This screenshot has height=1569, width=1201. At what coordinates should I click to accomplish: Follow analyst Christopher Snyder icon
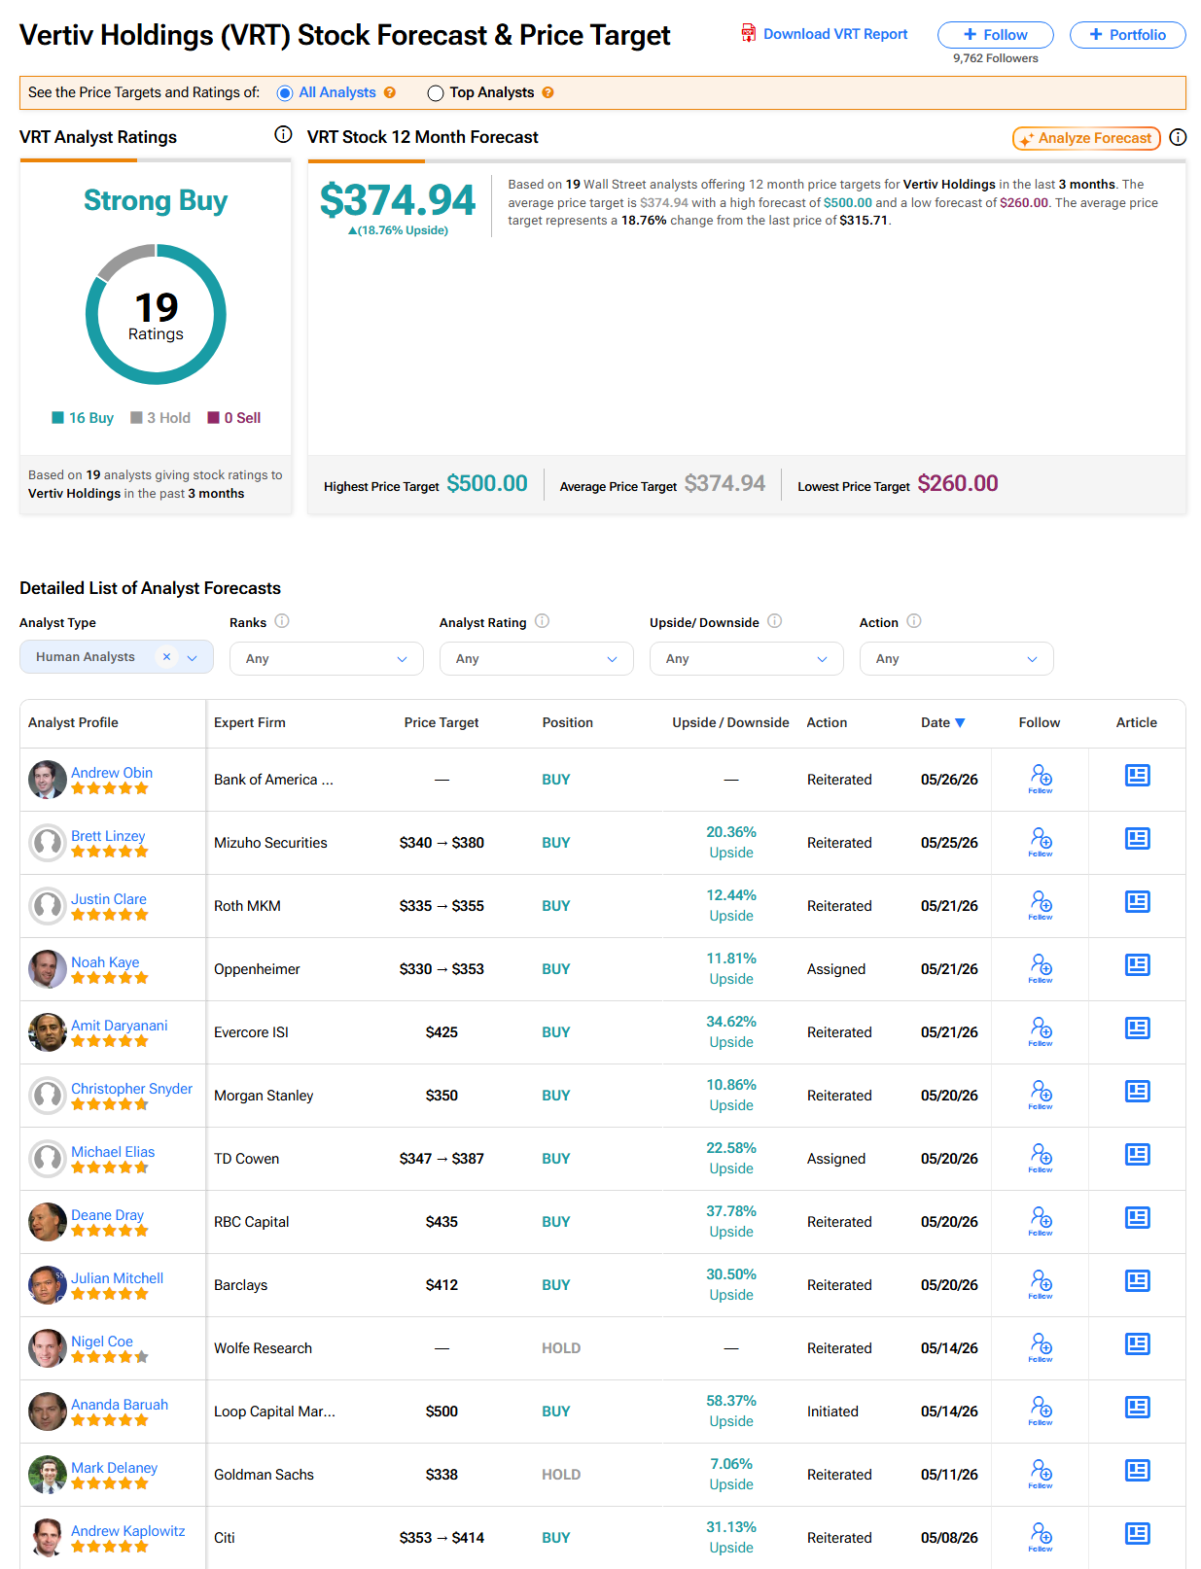click(1041, 1094)
